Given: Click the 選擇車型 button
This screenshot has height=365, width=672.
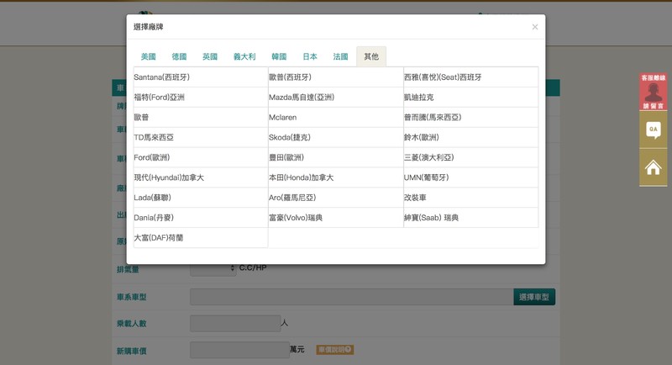Looking at the screenshot, I should [x=534, y=297].
